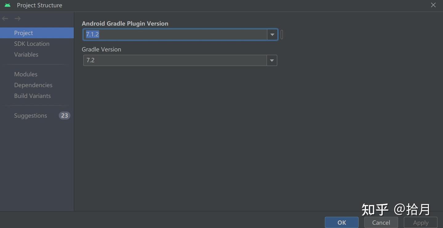Select the Project section in sidebar
Screen dimensions: 443x228
23,33
